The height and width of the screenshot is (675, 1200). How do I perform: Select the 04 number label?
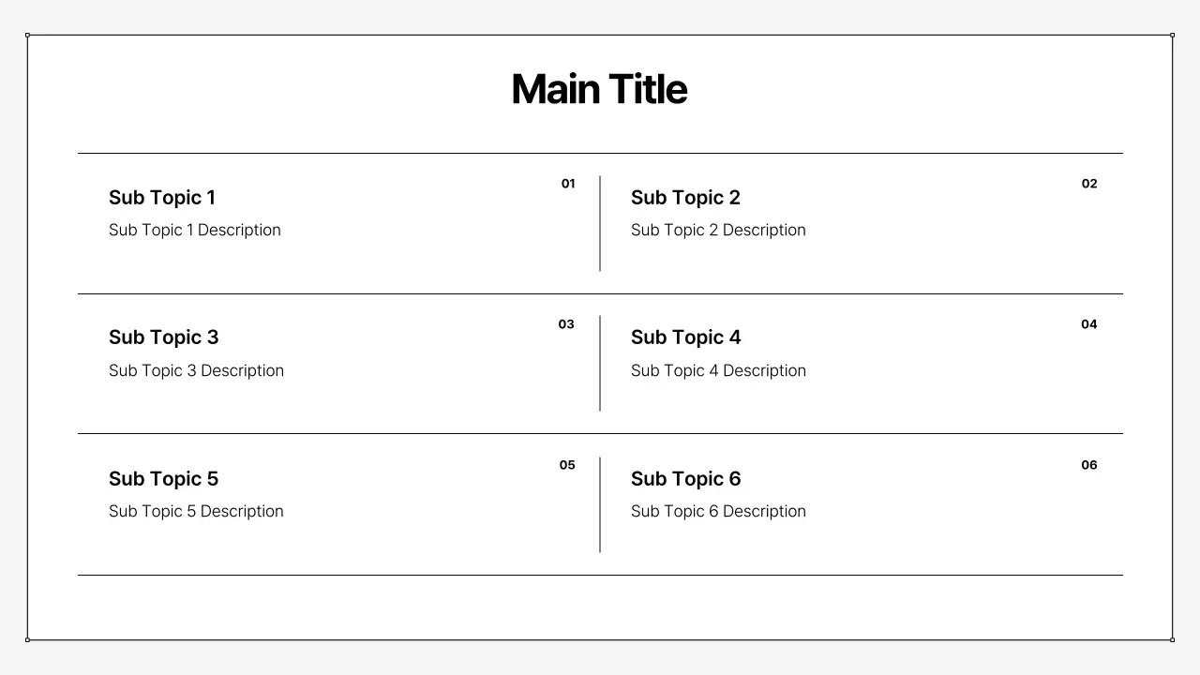(1088, 324)
